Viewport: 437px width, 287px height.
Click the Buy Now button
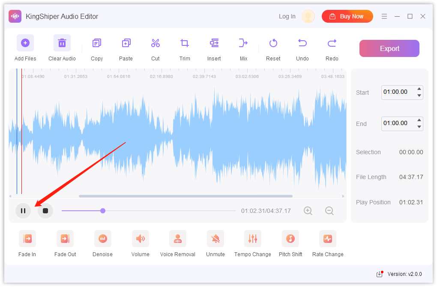(347, 16)
